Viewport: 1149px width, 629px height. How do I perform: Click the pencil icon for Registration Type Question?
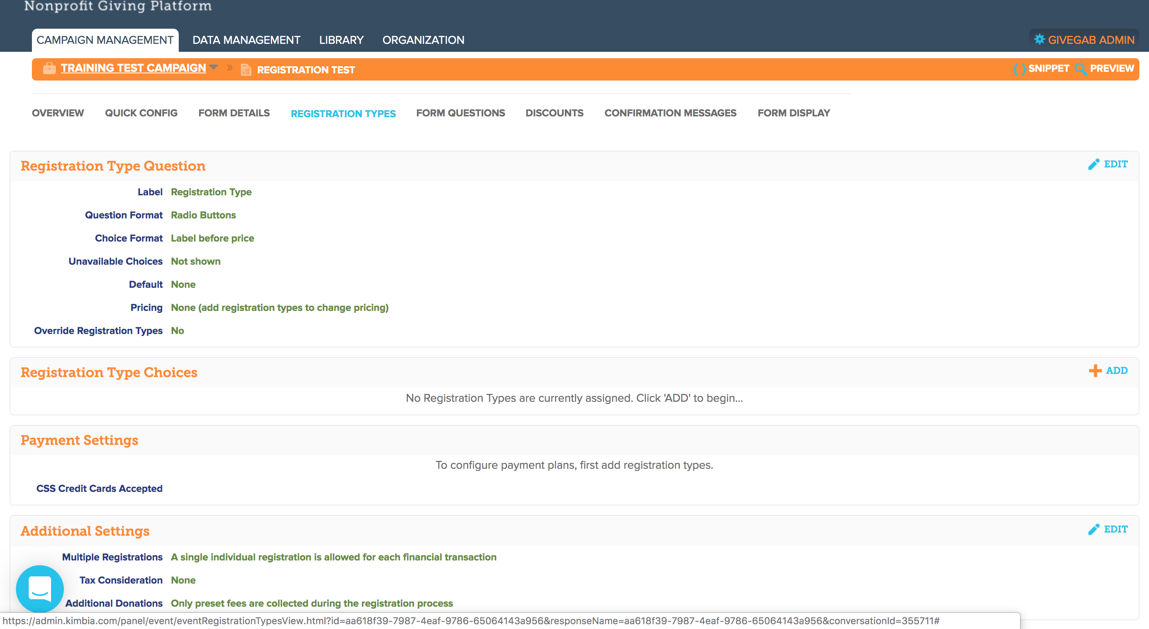(1094, 165)
